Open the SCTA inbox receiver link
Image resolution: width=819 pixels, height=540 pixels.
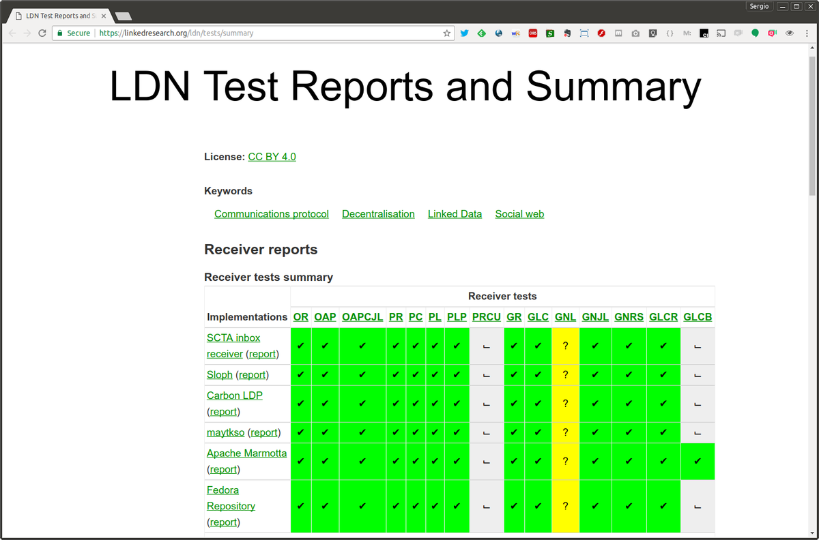[x=233, y=346]
